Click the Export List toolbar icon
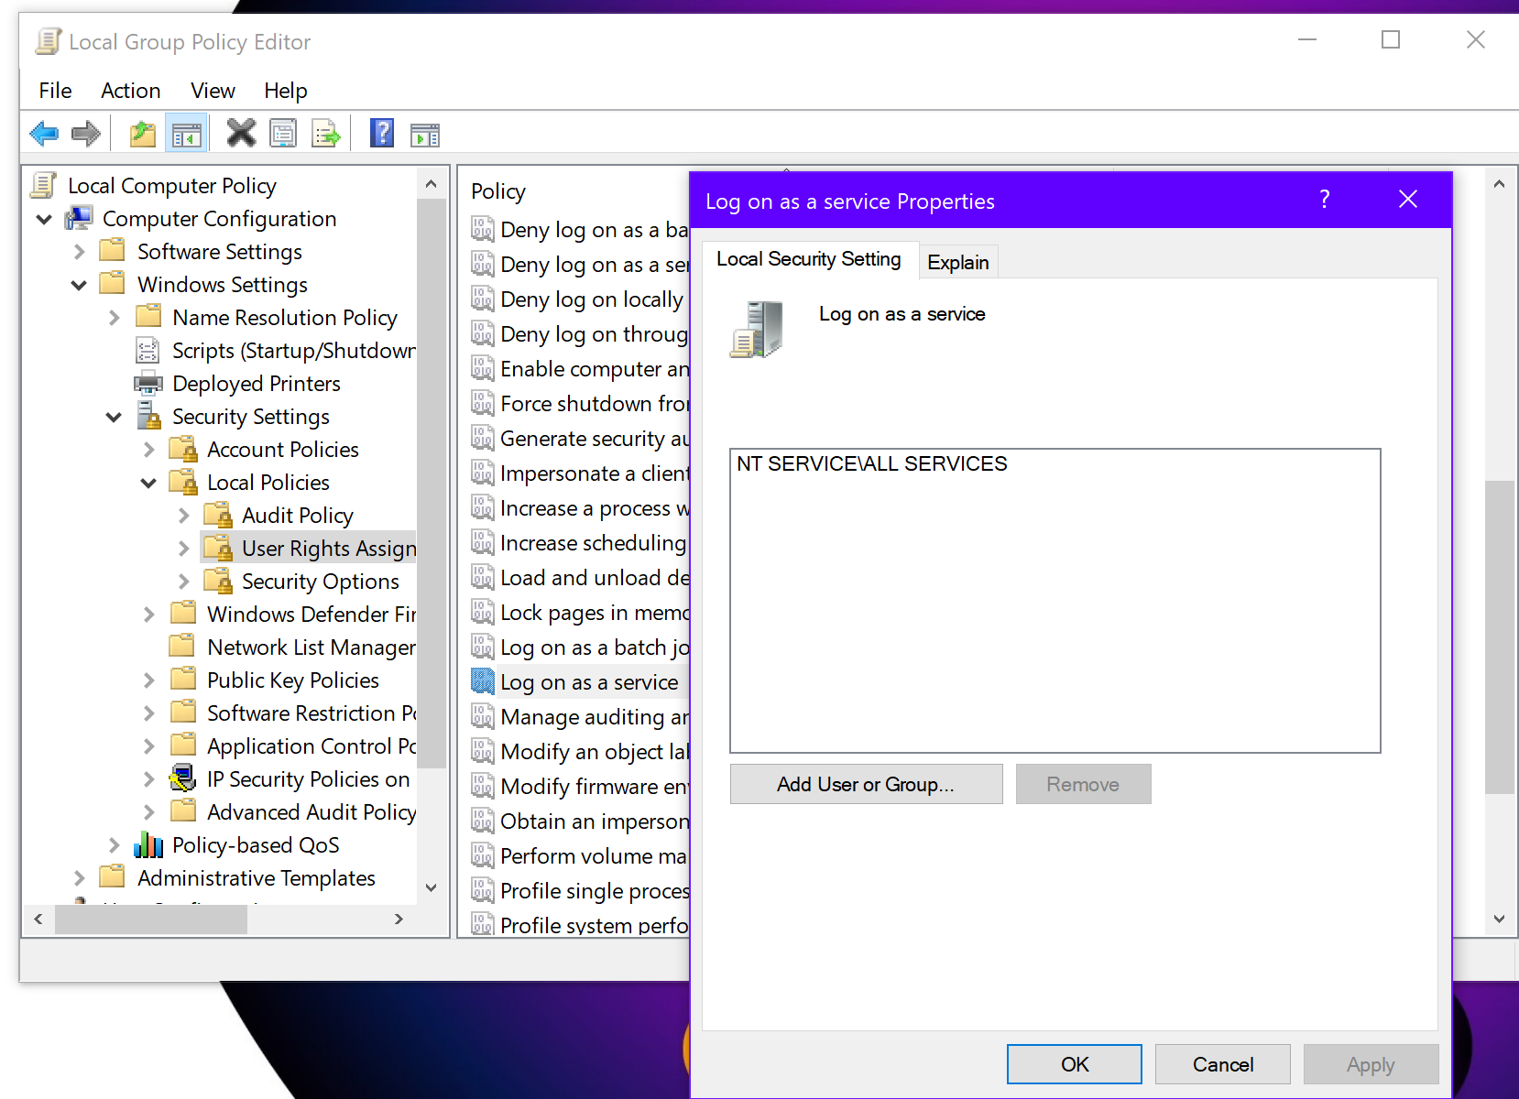Image resolution: width=1519 pixels, height=1099 pixels. pyautogui.click(x=325, y=134)
